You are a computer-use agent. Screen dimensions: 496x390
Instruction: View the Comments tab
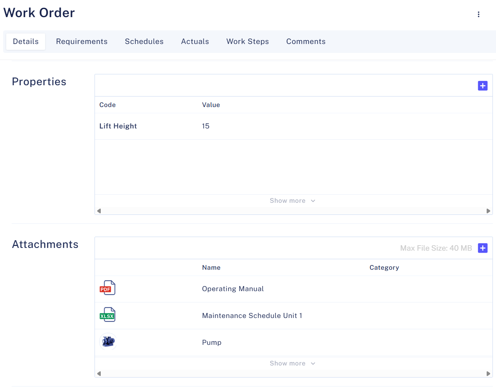coord(306,42)
